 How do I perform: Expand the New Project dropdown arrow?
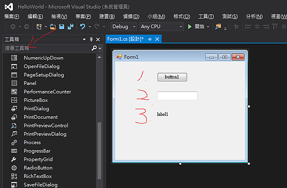(x=46, y=27)
